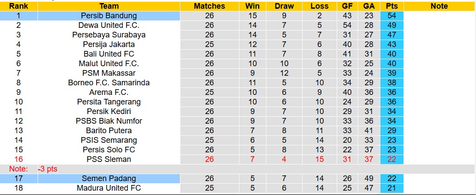476x195 pixels.
Task: Open Madura United FC team link
Action: point(109,188)
